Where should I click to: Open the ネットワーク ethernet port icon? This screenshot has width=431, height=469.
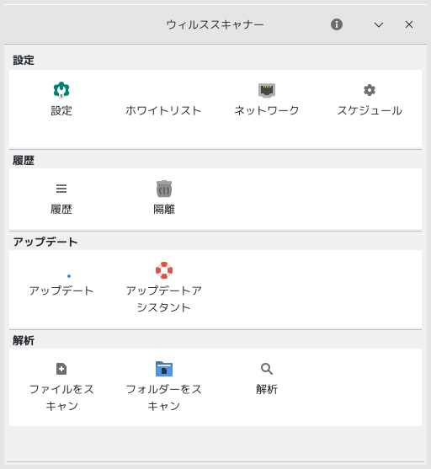click(x=267, y=90)
